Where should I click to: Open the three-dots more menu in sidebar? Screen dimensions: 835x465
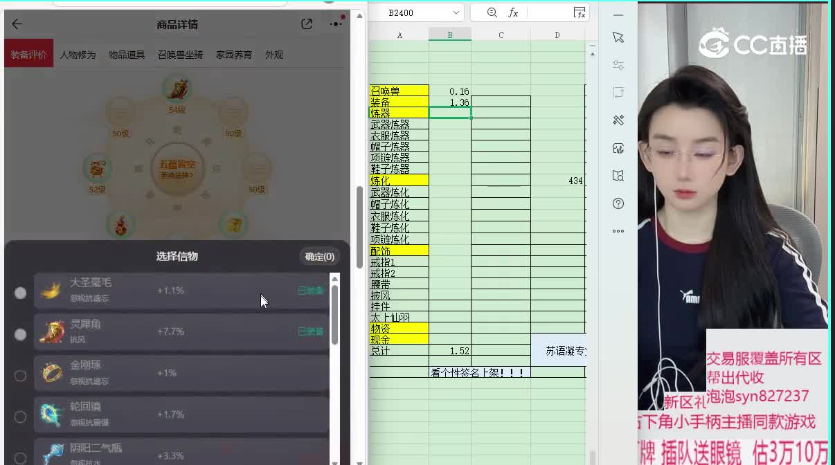618,231
